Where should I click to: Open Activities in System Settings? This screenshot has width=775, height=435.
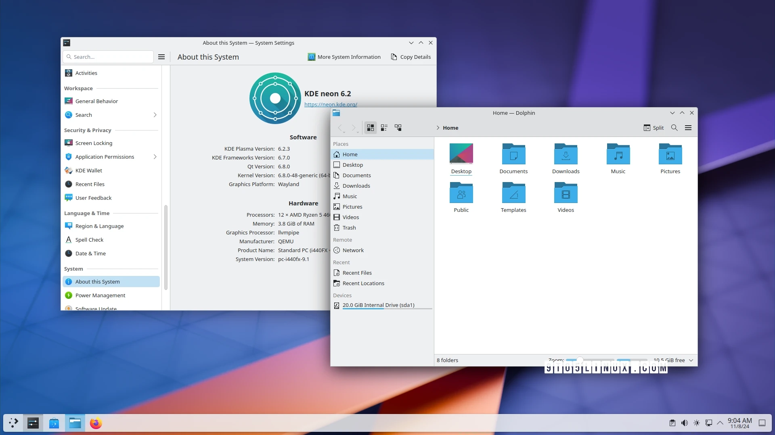pos(111,73)
